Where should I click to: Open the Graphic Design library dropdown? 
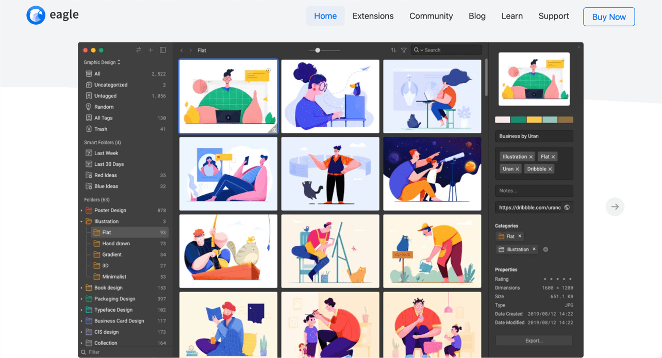tap(102, 62)
